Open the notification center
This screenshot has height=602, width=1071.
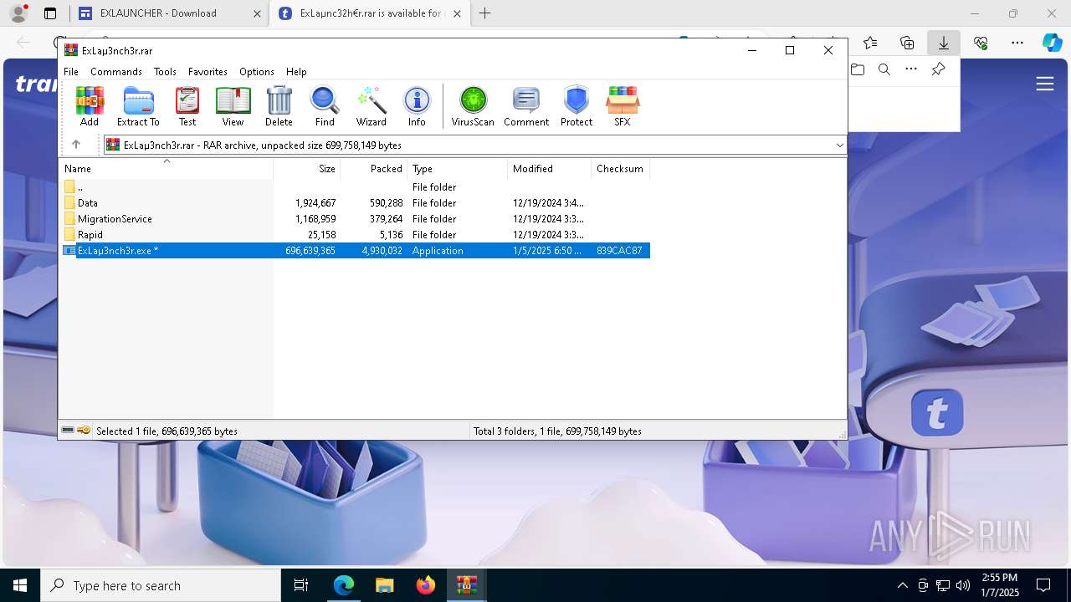click(1043, 585)
